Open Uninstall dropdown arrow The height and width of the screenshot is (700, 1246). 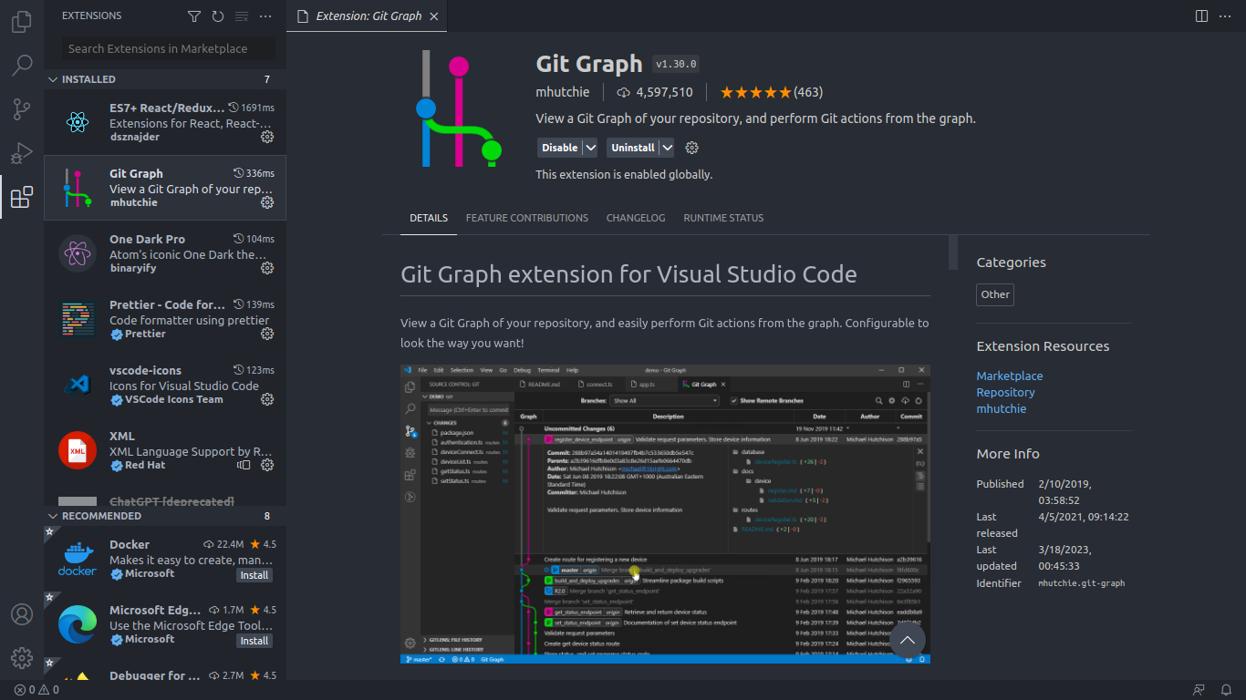coord(667,148)
